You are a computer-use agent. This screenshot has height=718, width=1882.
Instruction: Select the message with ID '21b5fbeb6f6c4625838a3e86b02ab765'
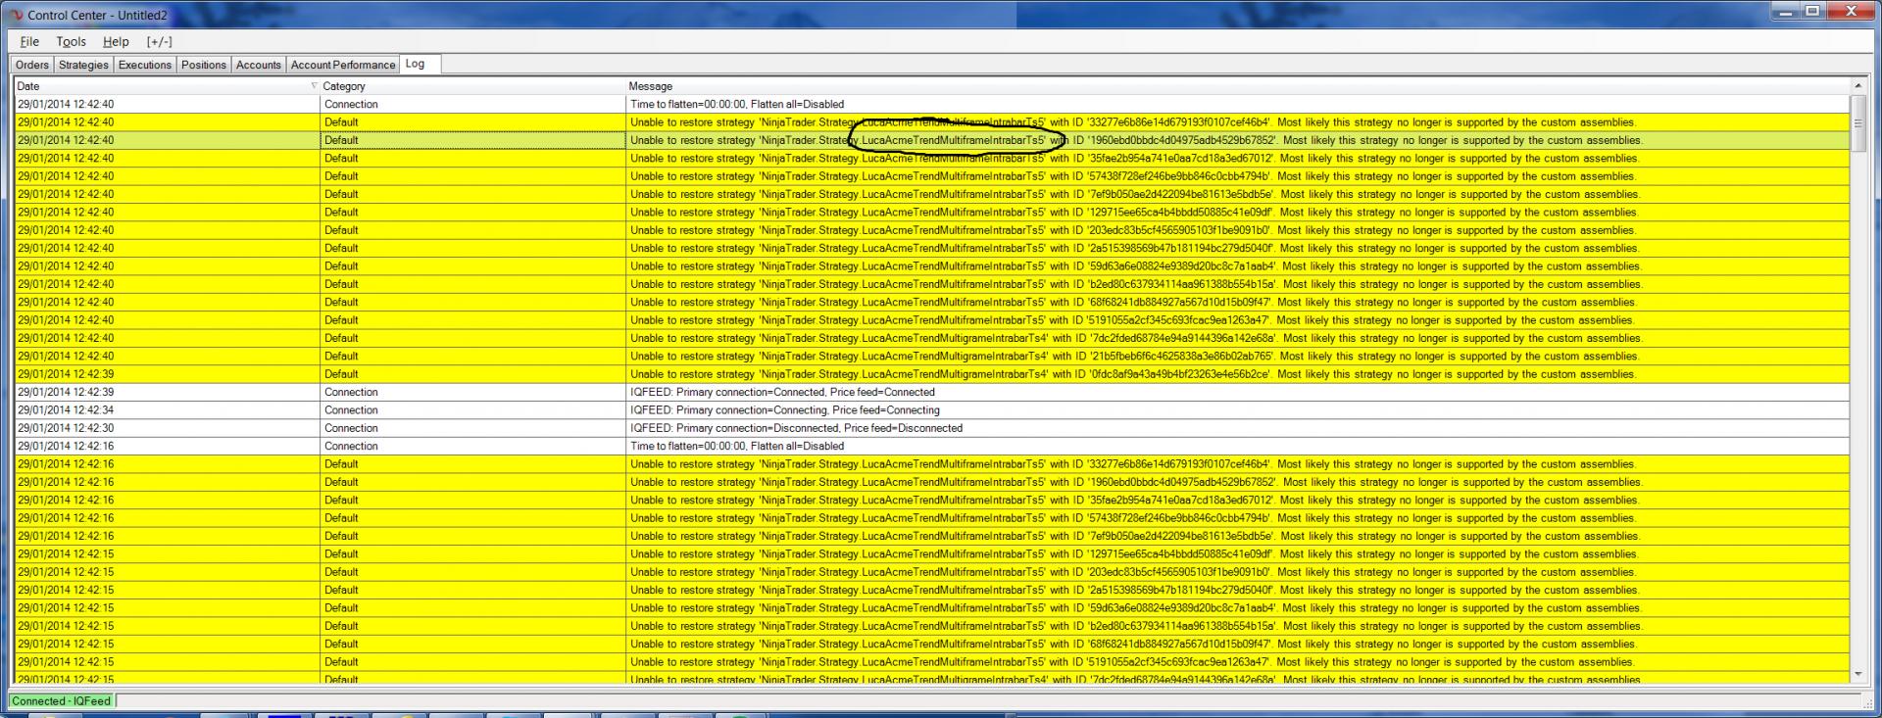click(x=1237, y=356)
